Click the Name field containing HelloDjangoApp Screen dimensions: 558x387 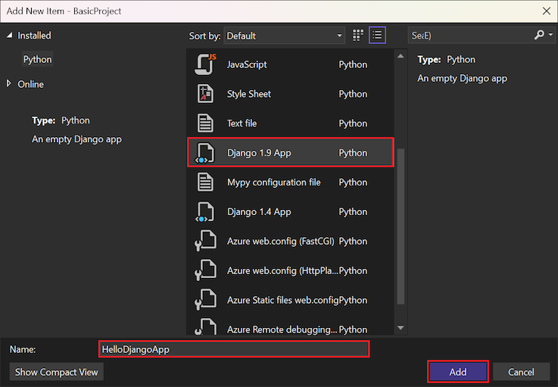pos(233,349)
